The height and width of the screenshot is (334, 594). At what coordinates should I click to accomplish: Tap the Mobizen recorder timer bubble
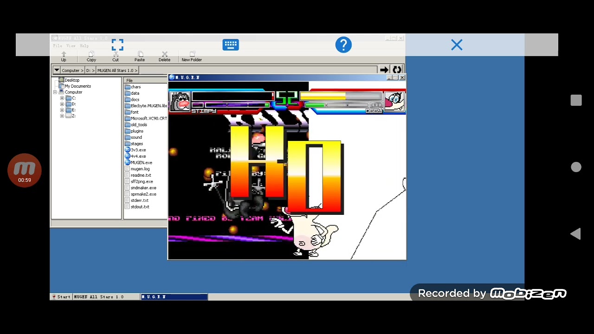(25, 170)
